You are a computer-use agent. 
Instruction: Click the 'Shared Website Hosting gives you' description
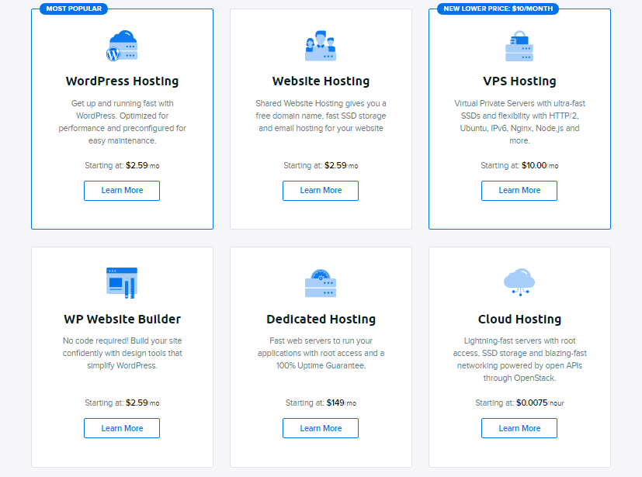(x=321, y=116)
